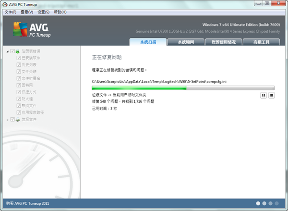The width and height of the screenshot is (288, 211).
Task: Open the 设置(S) menu
Action: (43, 12)
